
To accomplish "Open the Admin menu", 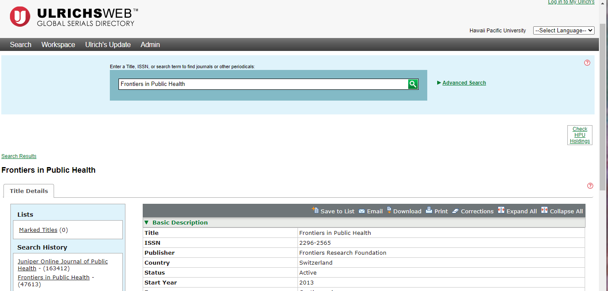I will 150,45.
